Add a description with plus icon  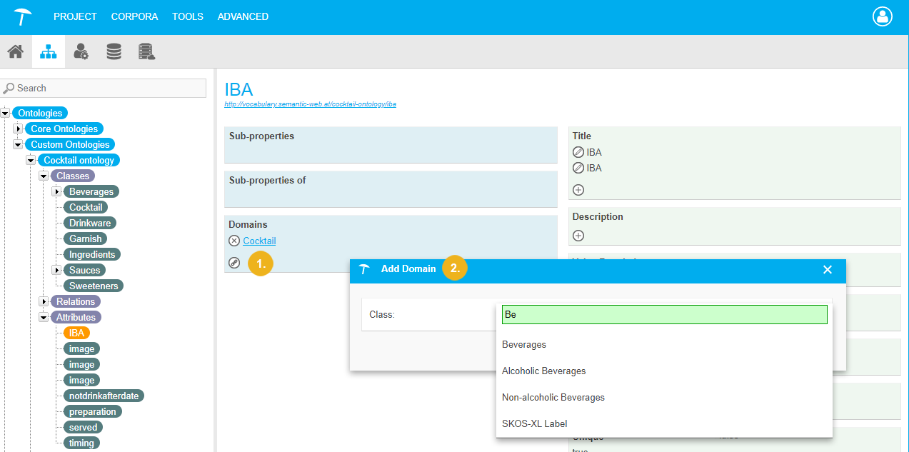(578, 236)
